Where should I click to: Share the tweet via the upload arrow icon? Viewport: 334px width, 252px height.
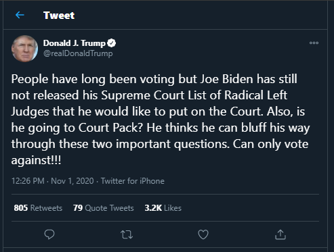pyautogui.click(x=280, y=234)
